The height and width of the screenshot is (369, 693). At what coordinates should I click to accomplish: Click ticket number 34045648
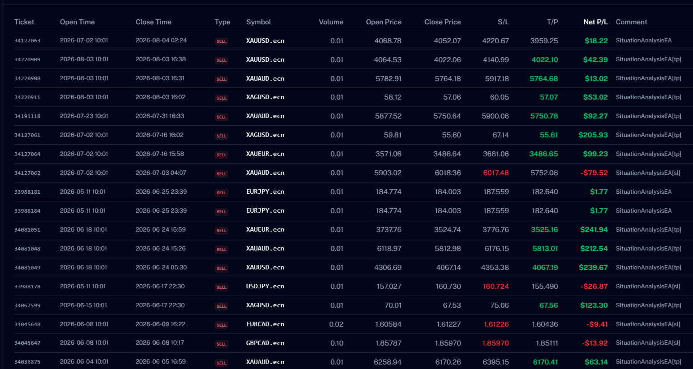28,324
